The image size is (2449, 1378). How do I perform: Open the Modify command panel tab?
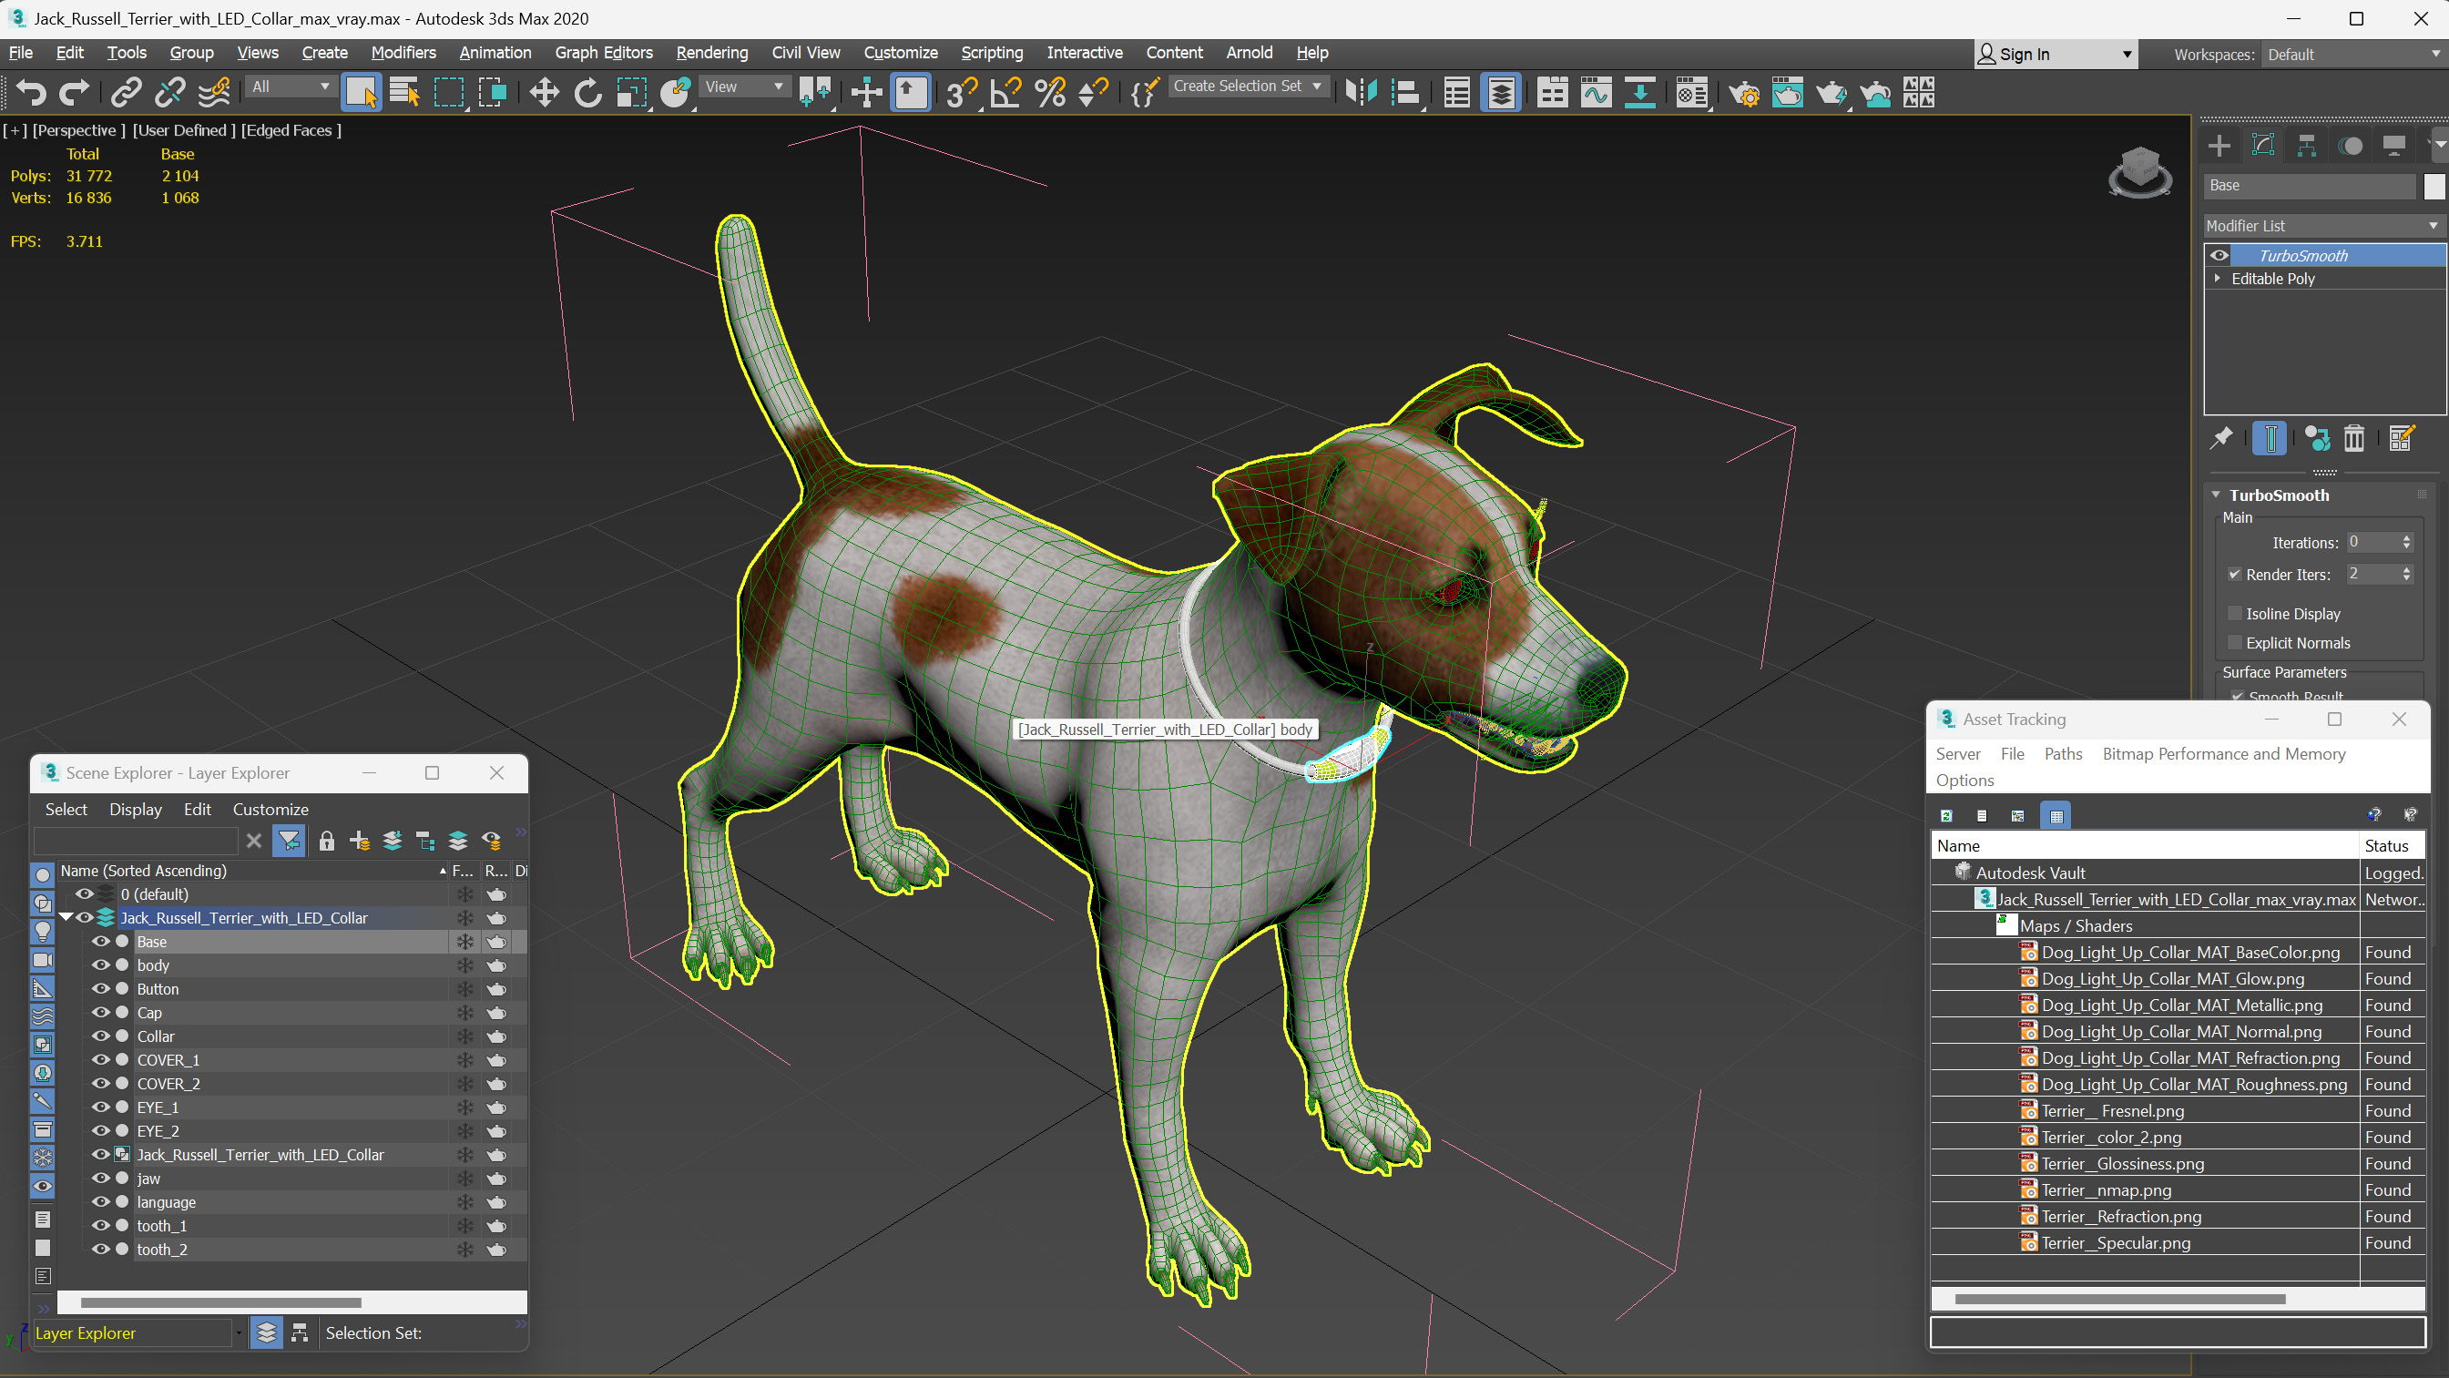[2263, 146]
